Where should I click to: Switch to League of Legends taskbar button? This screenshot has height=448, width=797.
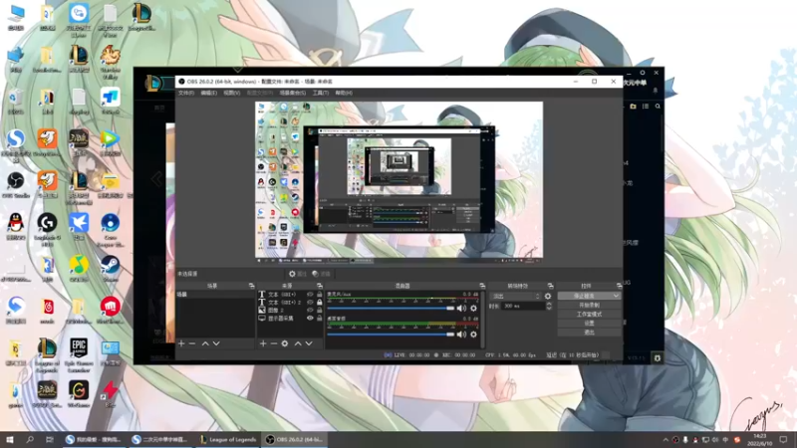[x=228, y=440]
